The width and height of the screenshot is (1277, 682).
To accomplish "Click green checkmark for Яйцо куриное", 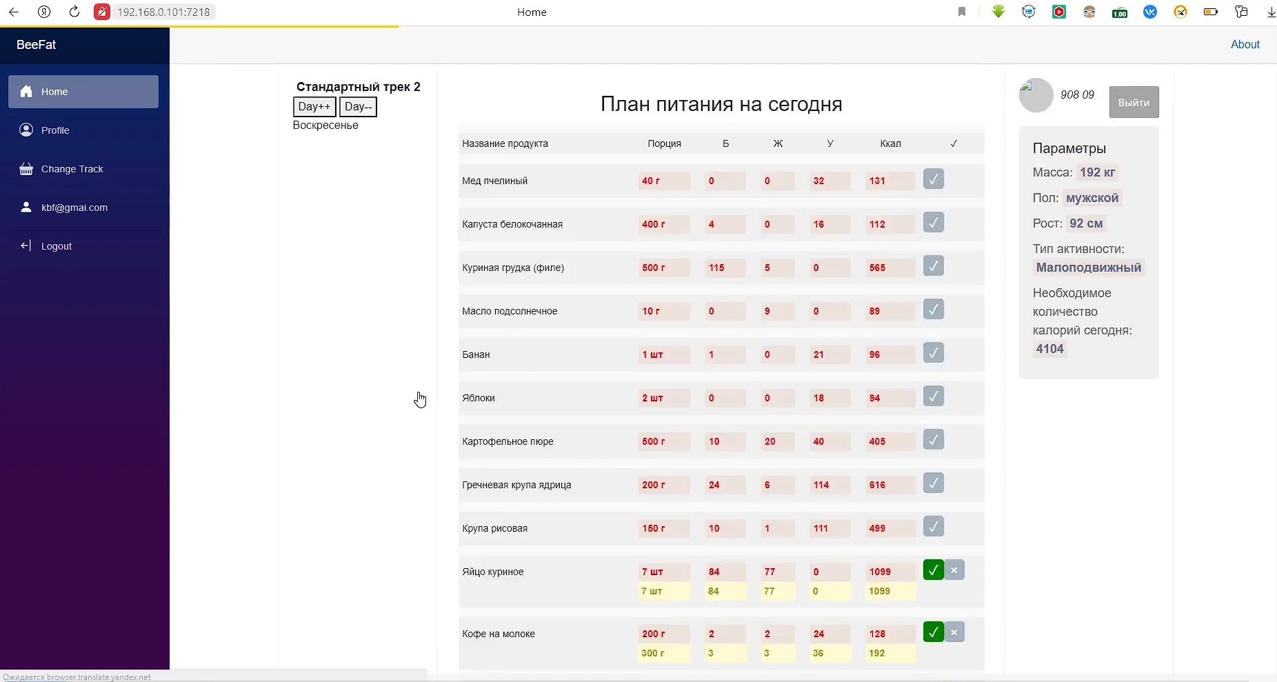I will [934, 570].
